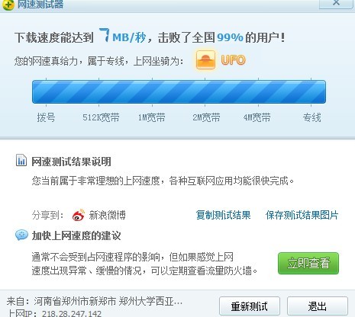This screenshot has height=317, width=355.
Task: Click the speed test result chart icon
Action: [21, 161]
